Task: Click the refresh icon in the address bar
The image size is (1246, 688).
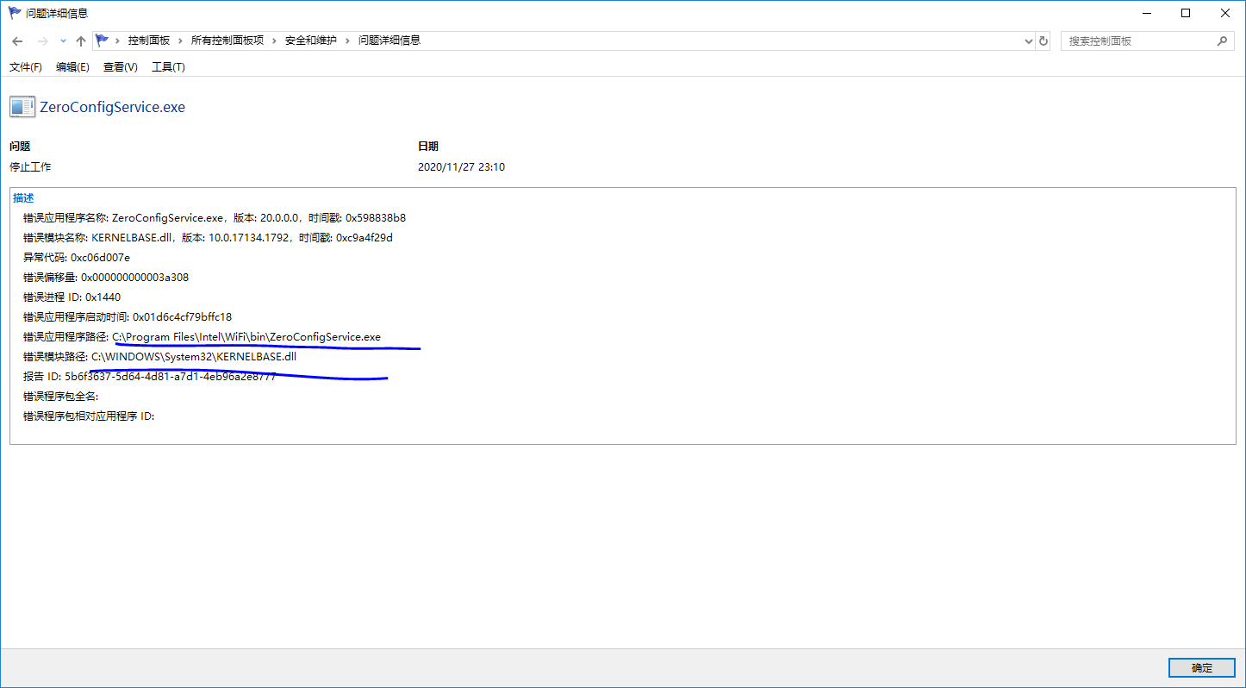Action: coord(1043,41)
